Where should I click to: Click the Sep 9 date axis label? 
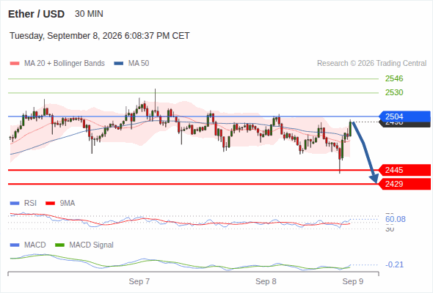pyautogui.click(x=353, y=281)
